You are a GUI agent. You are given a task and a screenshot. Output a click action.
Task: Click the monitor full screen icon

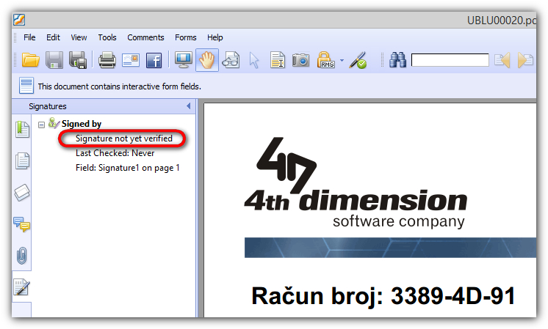coord(184,60)
